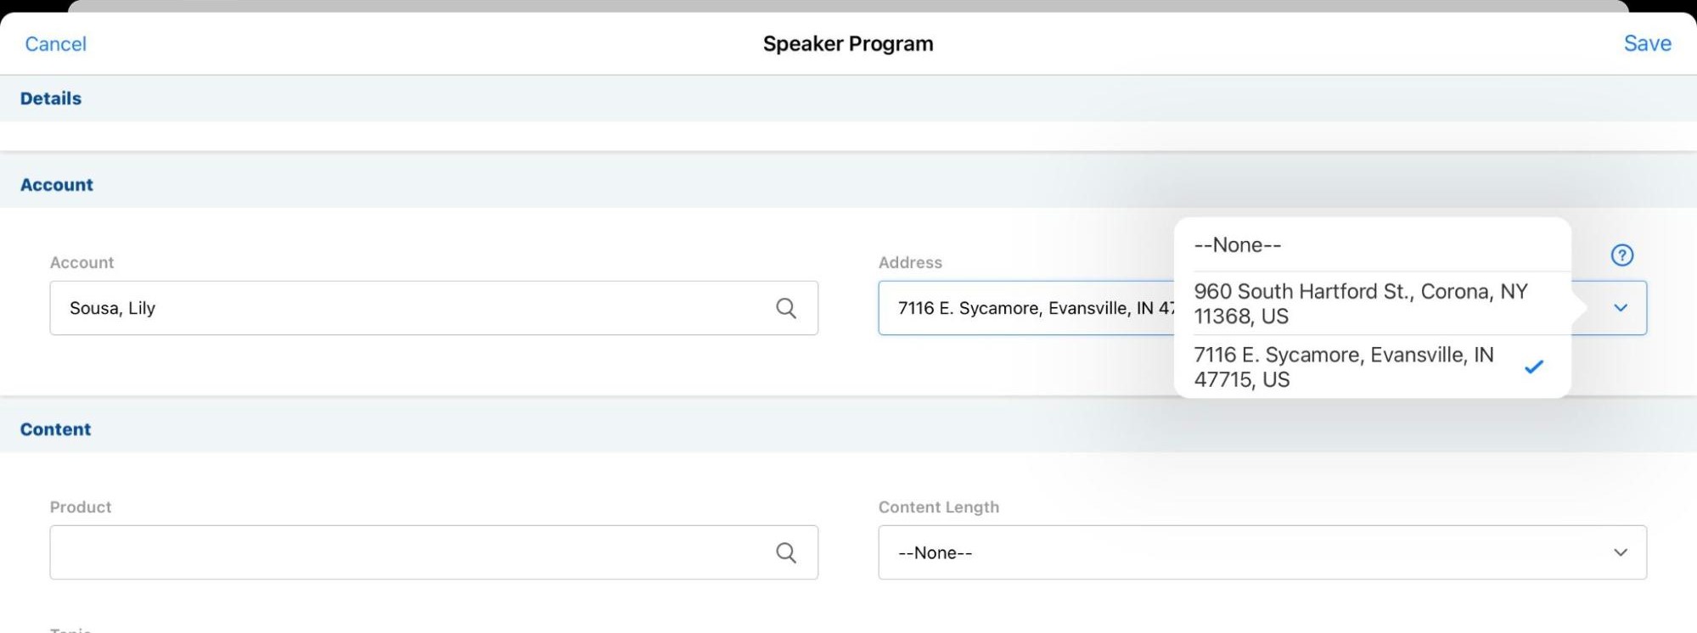Click the Details section header
This screenshot has height=633, width=1697.
(51, 98)
